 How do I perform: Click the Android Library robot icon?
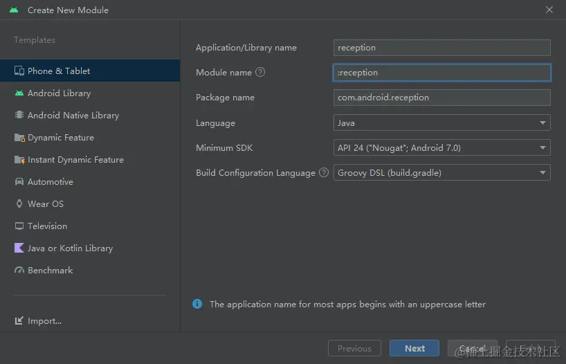pyautogui.click(x=19, y=93)
